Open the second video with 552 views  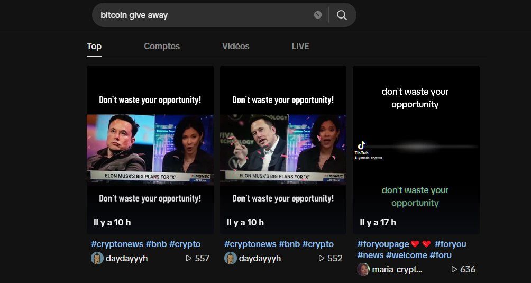coord(283,150)
